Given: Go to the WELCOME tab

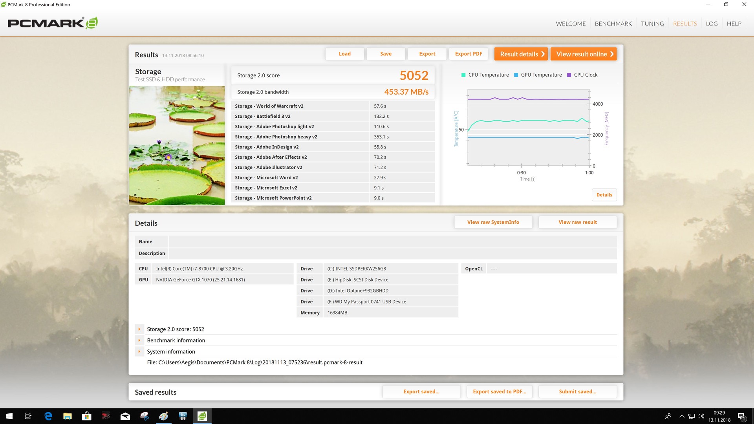Looking at the screenshot, I should [x=571, y=24].
